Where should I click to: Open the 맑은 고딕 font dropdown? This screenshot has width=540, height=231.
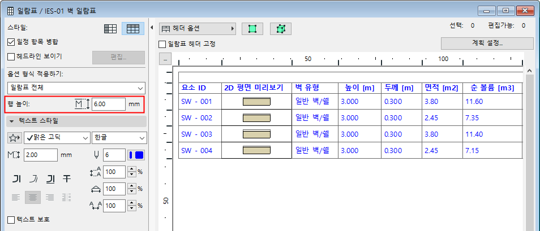(x=57, y=138)
